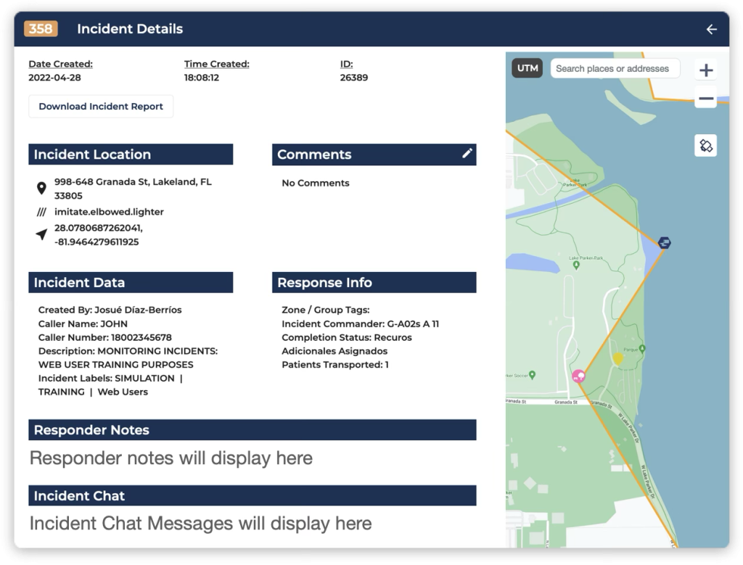Viewport: 743px width, 565px height.
Task: Click the time value 18:08:12
Action: (202, 78)
